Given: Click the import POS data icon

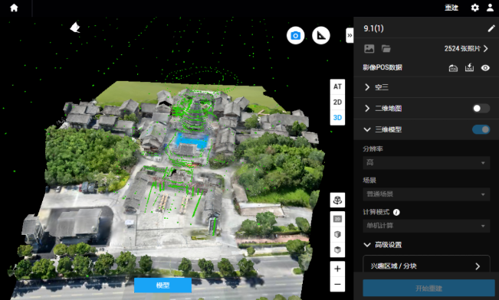Looking at the screenshot, I should click(x=469, y=67).
